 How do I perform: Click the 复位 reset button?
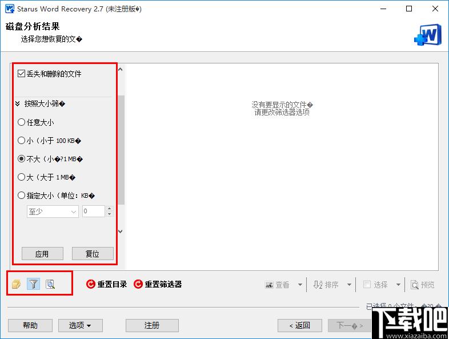[x=93, y=254]
